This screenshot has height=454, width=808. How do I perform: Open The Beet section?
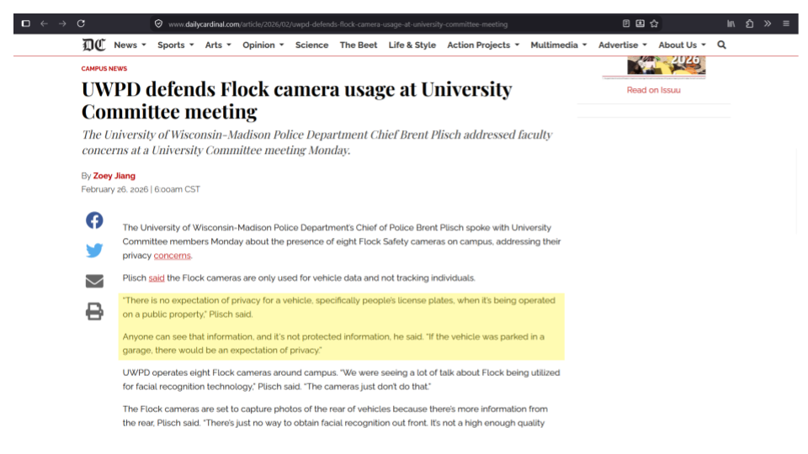click(x=359, y=45)
